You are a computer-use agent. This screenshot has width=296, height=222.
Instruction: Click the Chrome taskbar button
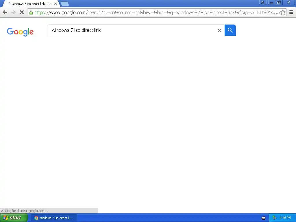click(x=54, y=218)
